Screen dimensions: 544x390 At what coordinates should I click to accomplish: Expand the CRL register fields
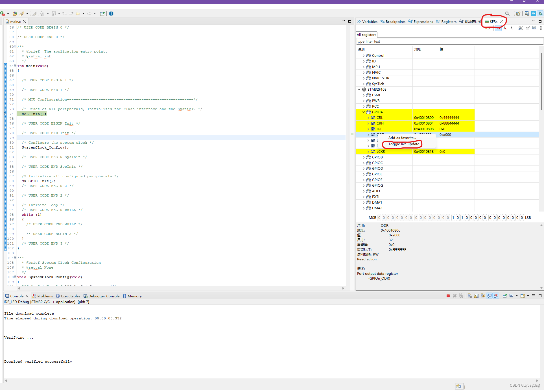click(368, 118)
